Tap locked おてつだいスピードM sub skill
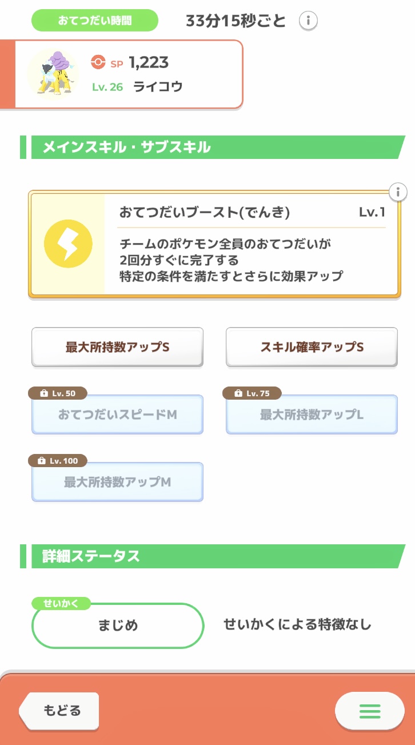The height and width of the screenshot is (745, 415). coord(117,415)
